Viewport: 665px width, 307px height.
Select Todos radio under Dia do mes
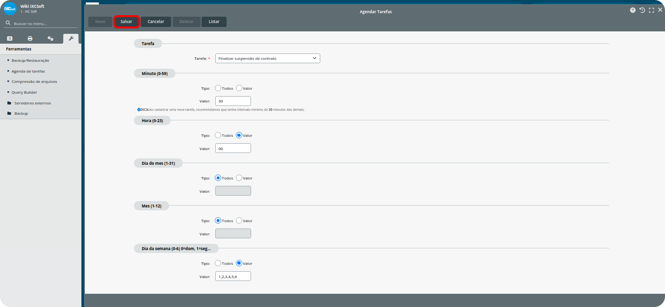[x=218, y=178]
